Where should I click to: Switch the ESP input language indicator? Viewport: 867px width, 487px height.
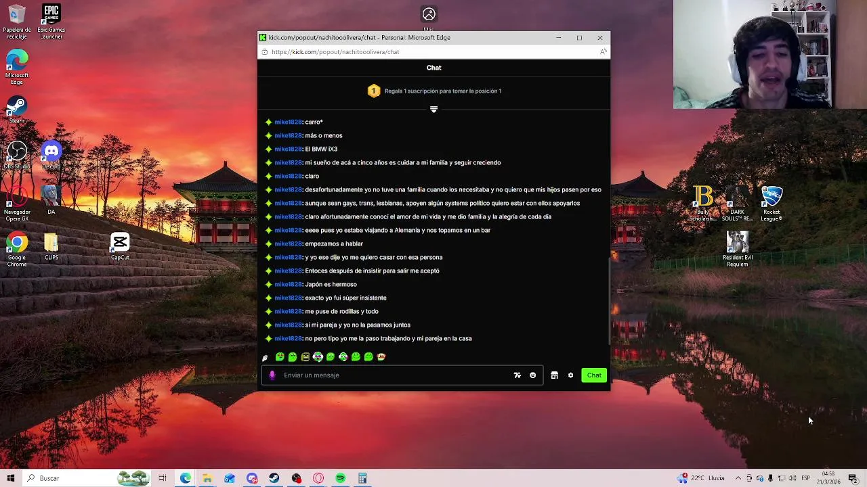click(x=805, y=478)
